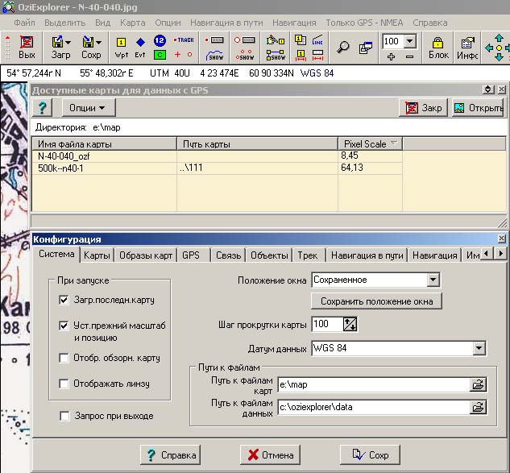The image size is (510, 473).
Task: Click the Exit (Вых) toolbar icon
Action: [x=27, y=45]
